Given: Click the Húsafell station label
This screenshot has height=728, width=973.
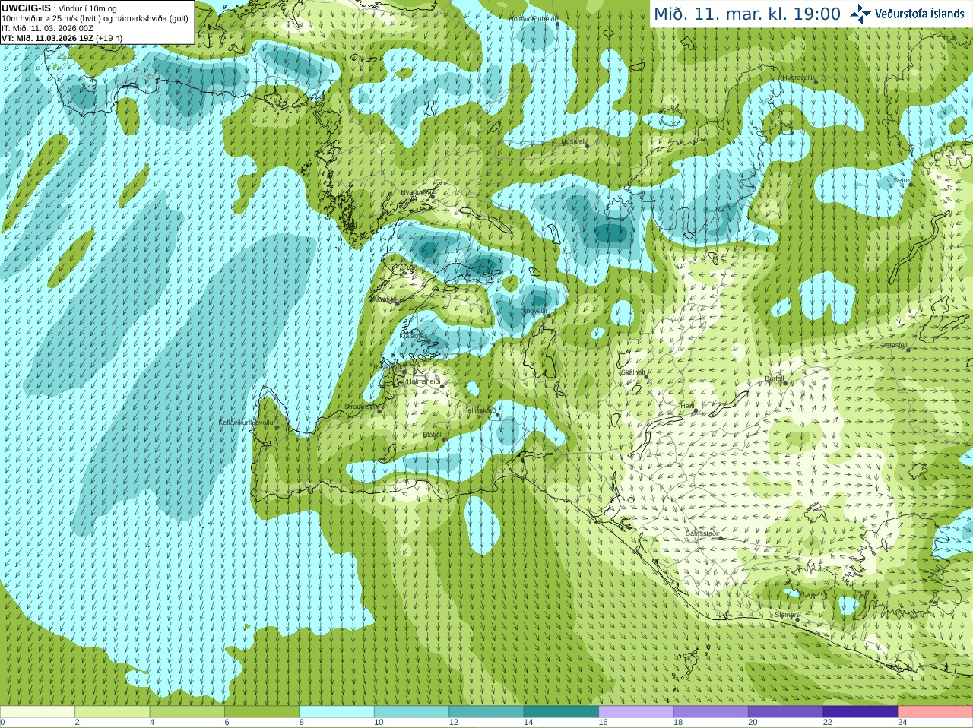Looking at the screenshot, I should pyautogui.click(x=574, y=141).
